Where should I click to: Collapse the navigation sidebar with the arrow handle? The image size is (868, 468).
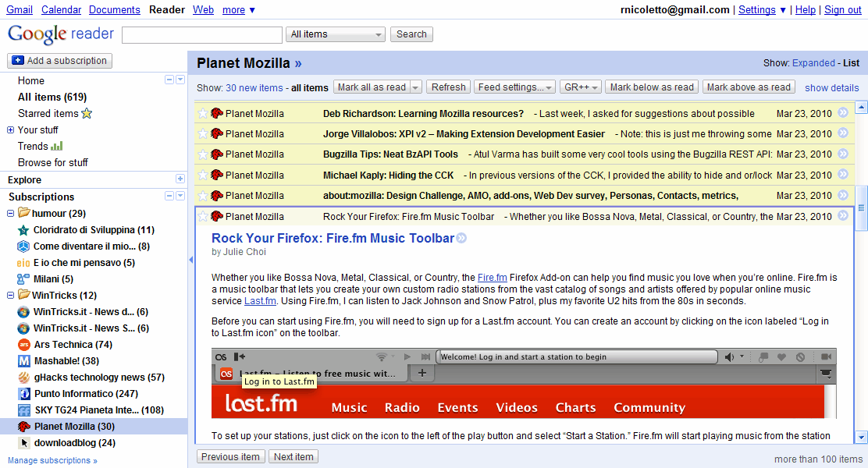191,260
